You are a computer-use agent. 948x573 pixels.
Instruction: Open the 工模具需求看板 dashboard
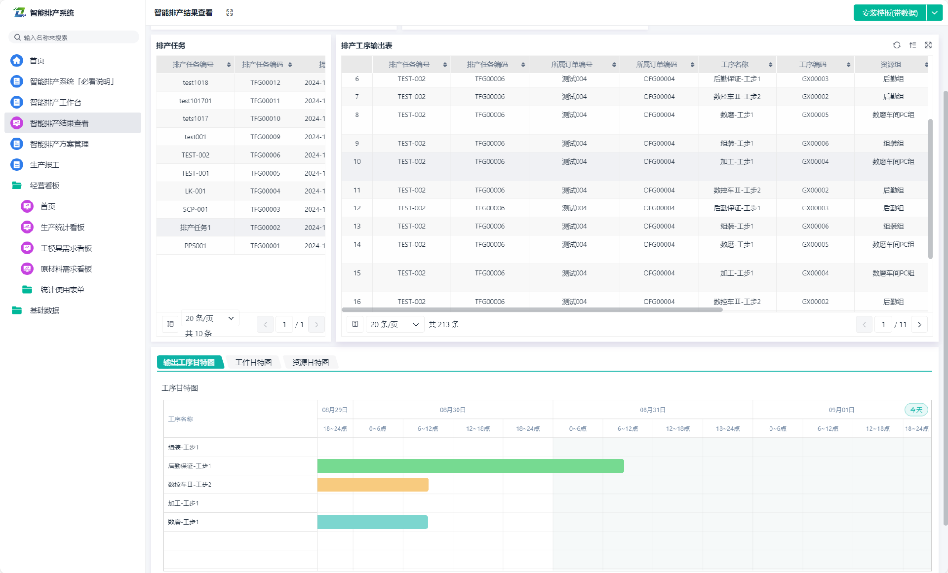(66, 248)
